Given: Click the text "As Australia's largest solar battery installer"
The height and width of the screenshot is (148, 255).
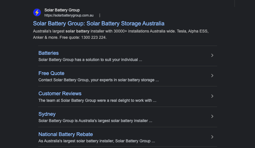Looking at the screenshot, I should tap(76, 141).
